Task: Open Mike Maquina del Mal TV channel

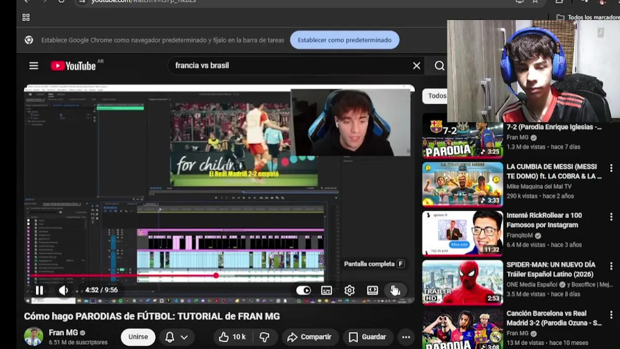Action: click(x=539, y=187)
